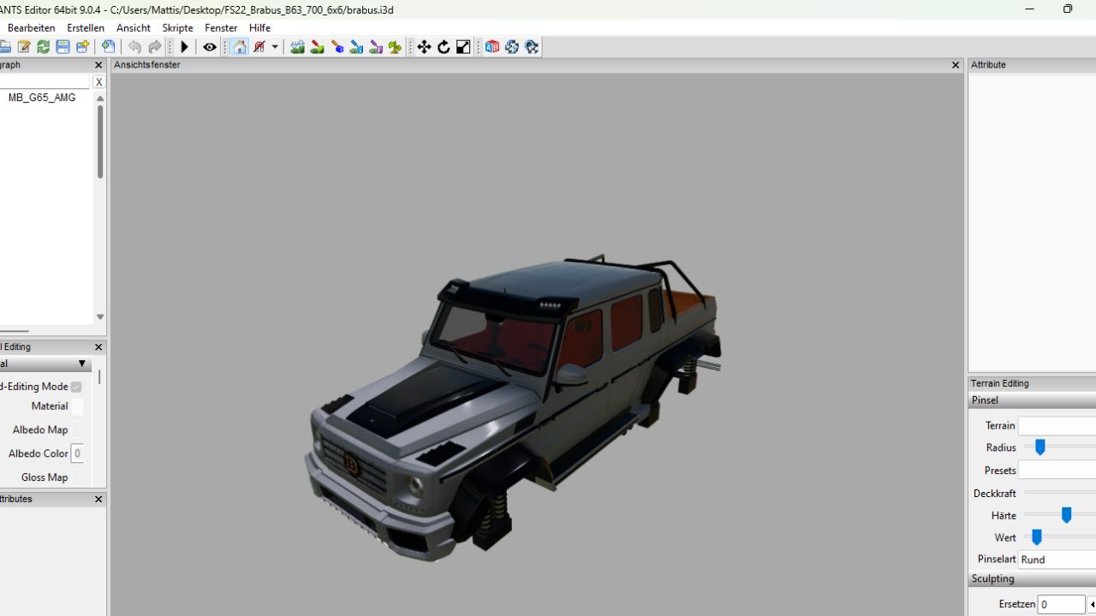Click the undo arrow icon
This screenshot has height=616, width=1096.
[x=134, y=47]
